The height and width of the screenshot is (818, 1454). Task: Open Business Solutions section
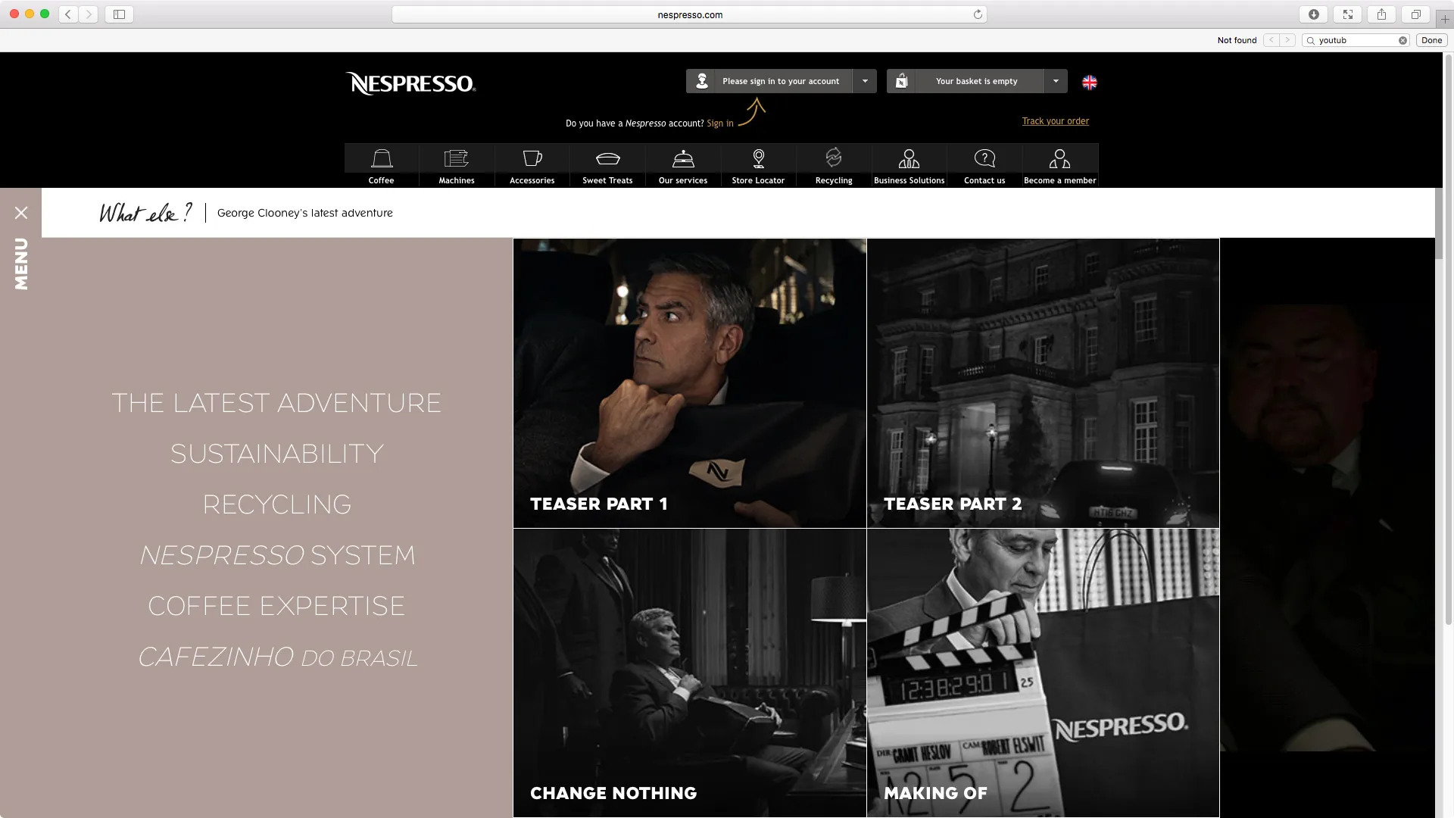coord(909,165)
